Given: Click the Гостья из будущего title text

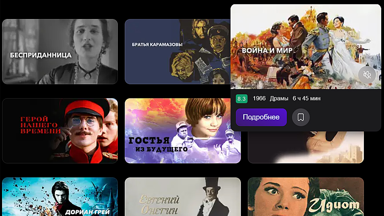Looking at the screenshot, I should (158, 144).
